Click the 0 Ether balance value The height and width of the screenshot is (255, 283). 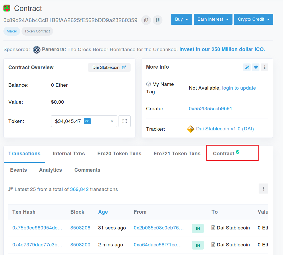point(59,85)
